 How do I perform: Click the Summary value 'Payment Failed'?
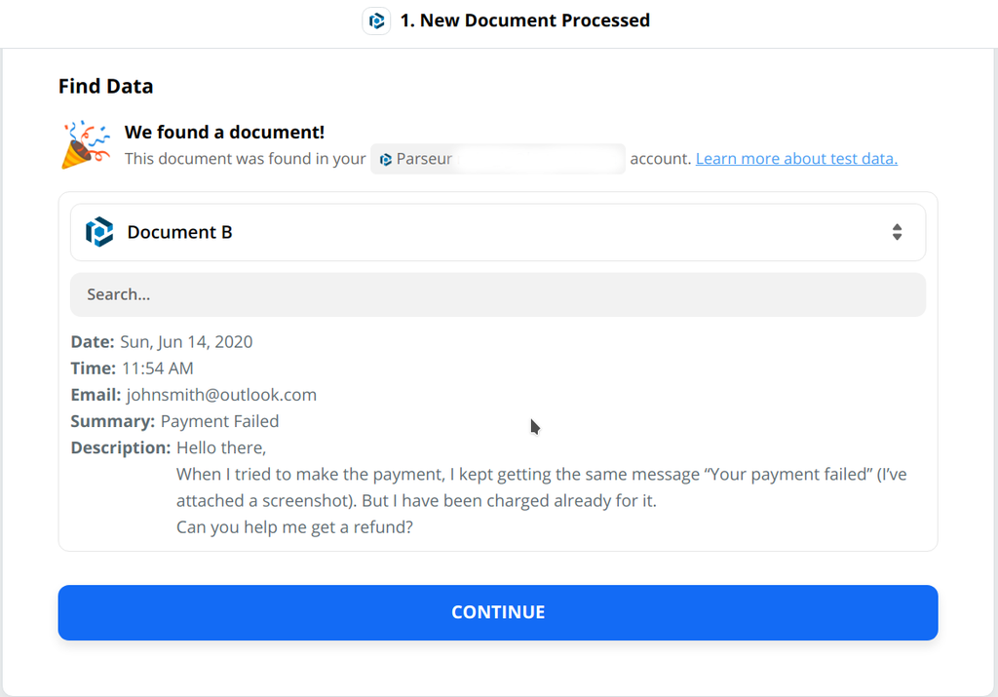tap(219, 421)
